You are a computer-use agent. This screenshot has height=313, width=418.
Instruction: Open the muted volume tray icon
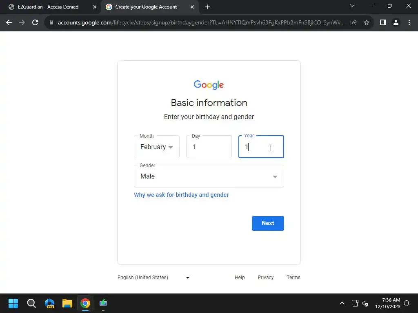pos(365,303)
